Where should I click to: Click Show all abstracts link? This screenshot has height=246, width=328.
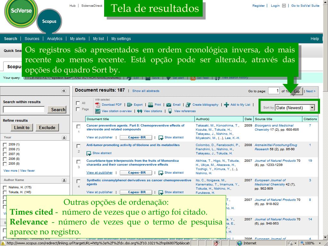(146, 91)
